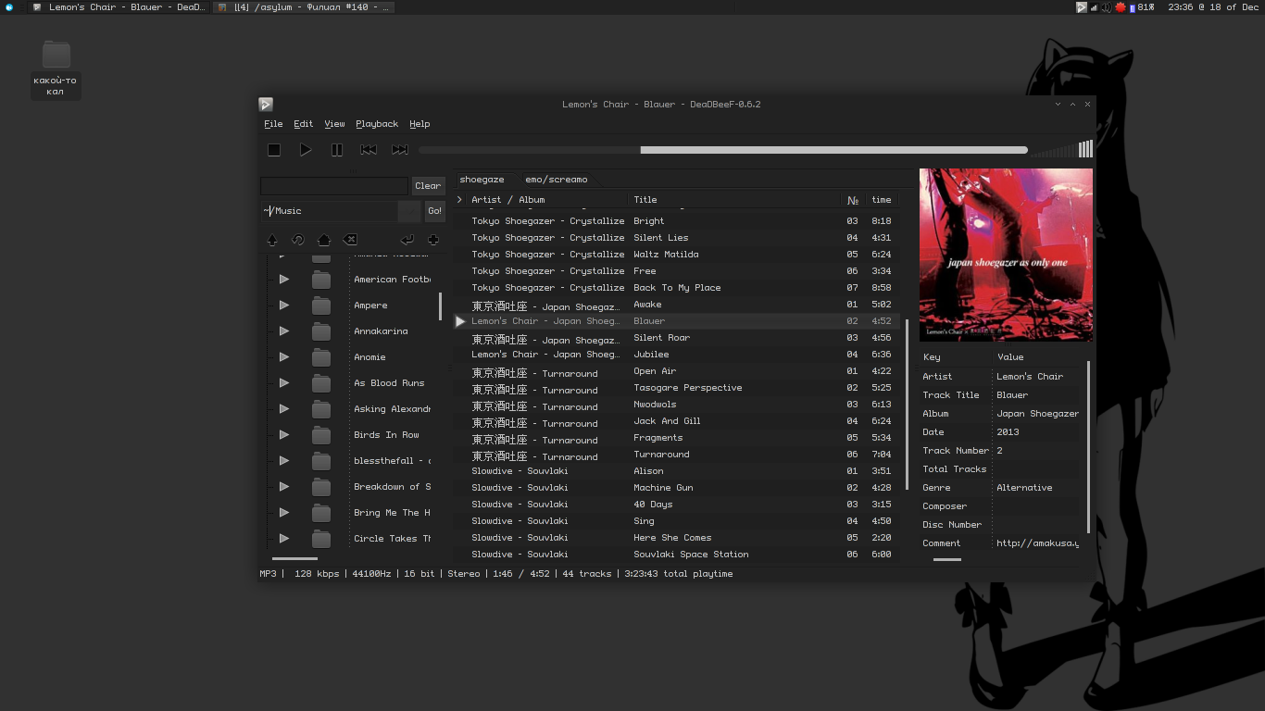
Task: Switch to the emo/screamo playlist tab
Action: pos(557,180)
